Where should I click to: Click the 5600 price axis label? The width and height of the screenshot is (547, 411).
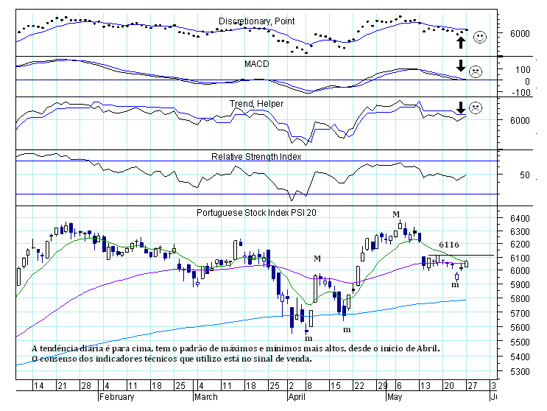coord(520,327)
